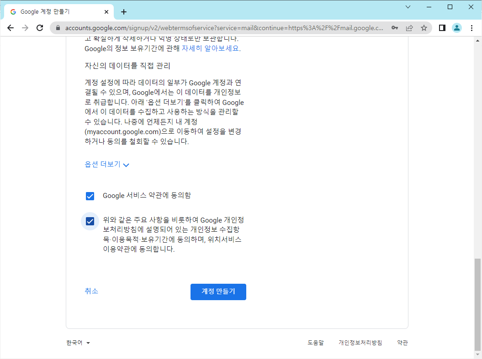482x359 pixels.
Task: Click the vertical scrollbar thumb
Action: [477, 304]
